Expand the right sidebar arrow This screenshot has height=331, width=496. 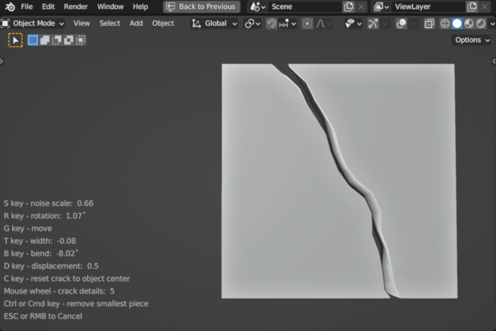point(494,61)
